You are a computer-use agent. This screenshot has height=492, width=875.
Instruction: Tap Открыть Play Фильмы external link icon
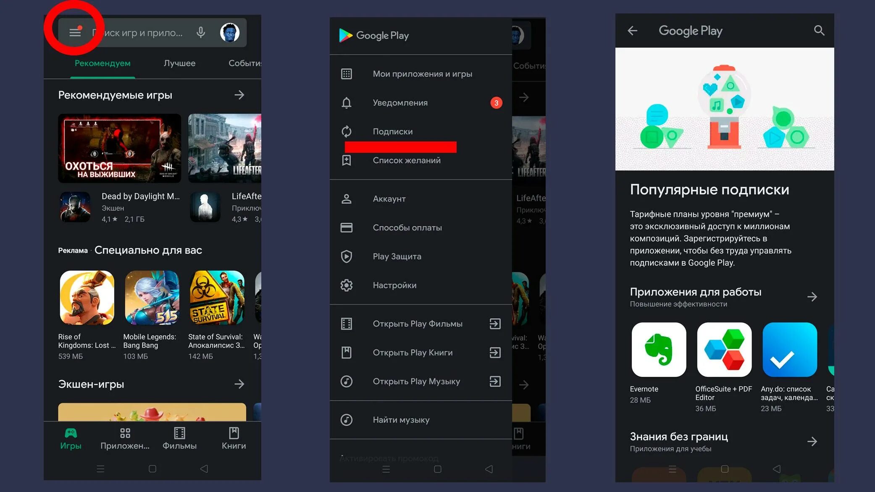pos(495,323)
